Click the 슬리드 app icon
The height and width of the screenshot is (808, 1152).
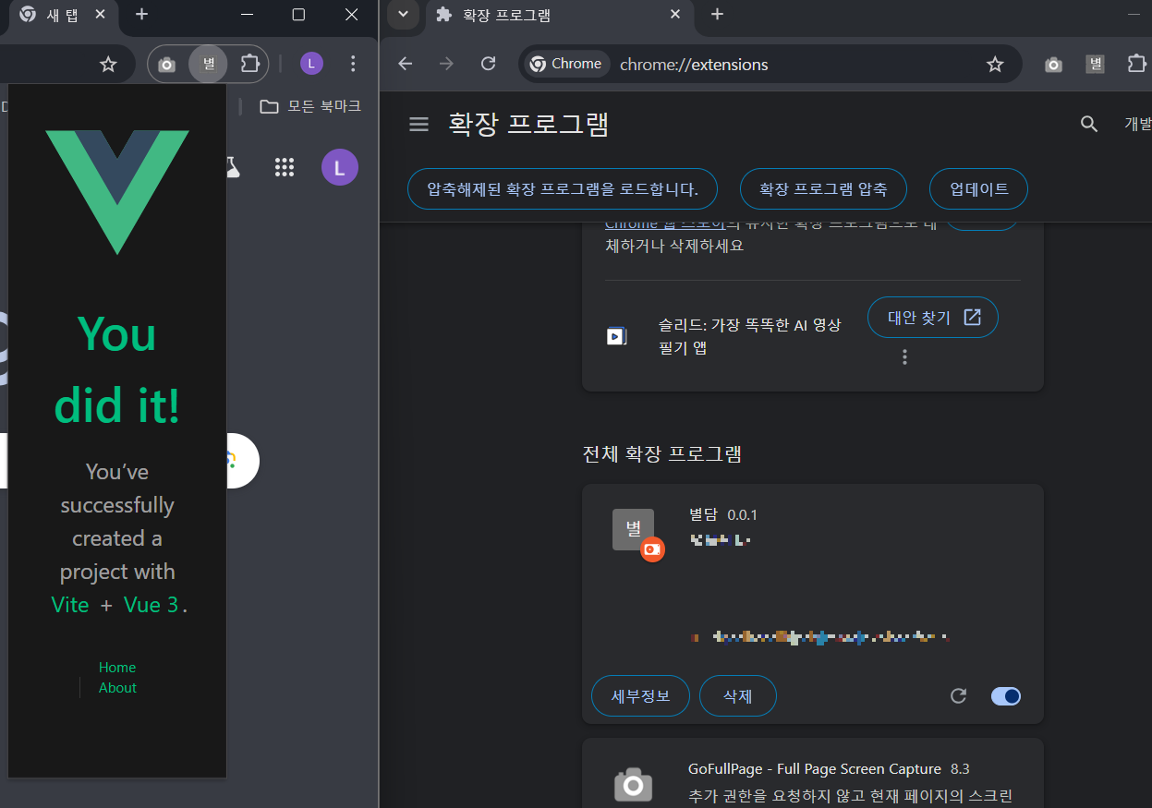616,336
